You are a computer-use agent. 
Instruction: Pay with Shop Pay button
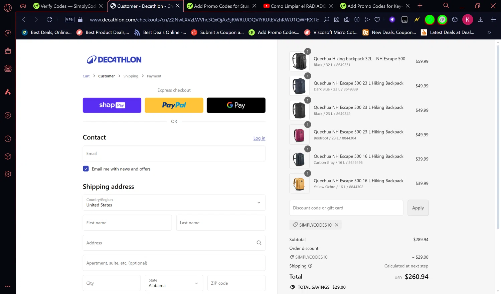[112, 105]
